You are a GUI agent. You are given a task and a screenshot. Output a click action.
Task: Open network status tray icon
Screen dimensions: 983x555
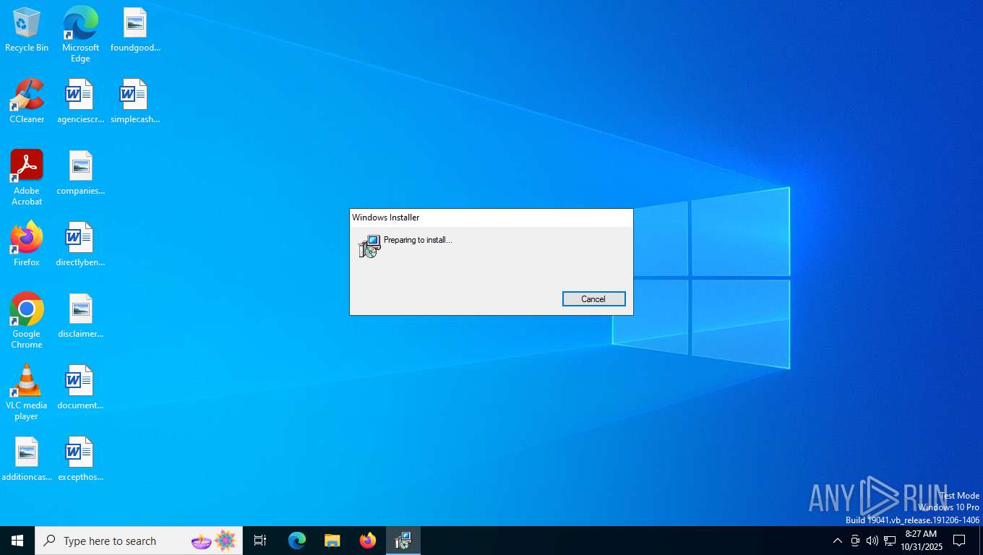pos(890,541)
